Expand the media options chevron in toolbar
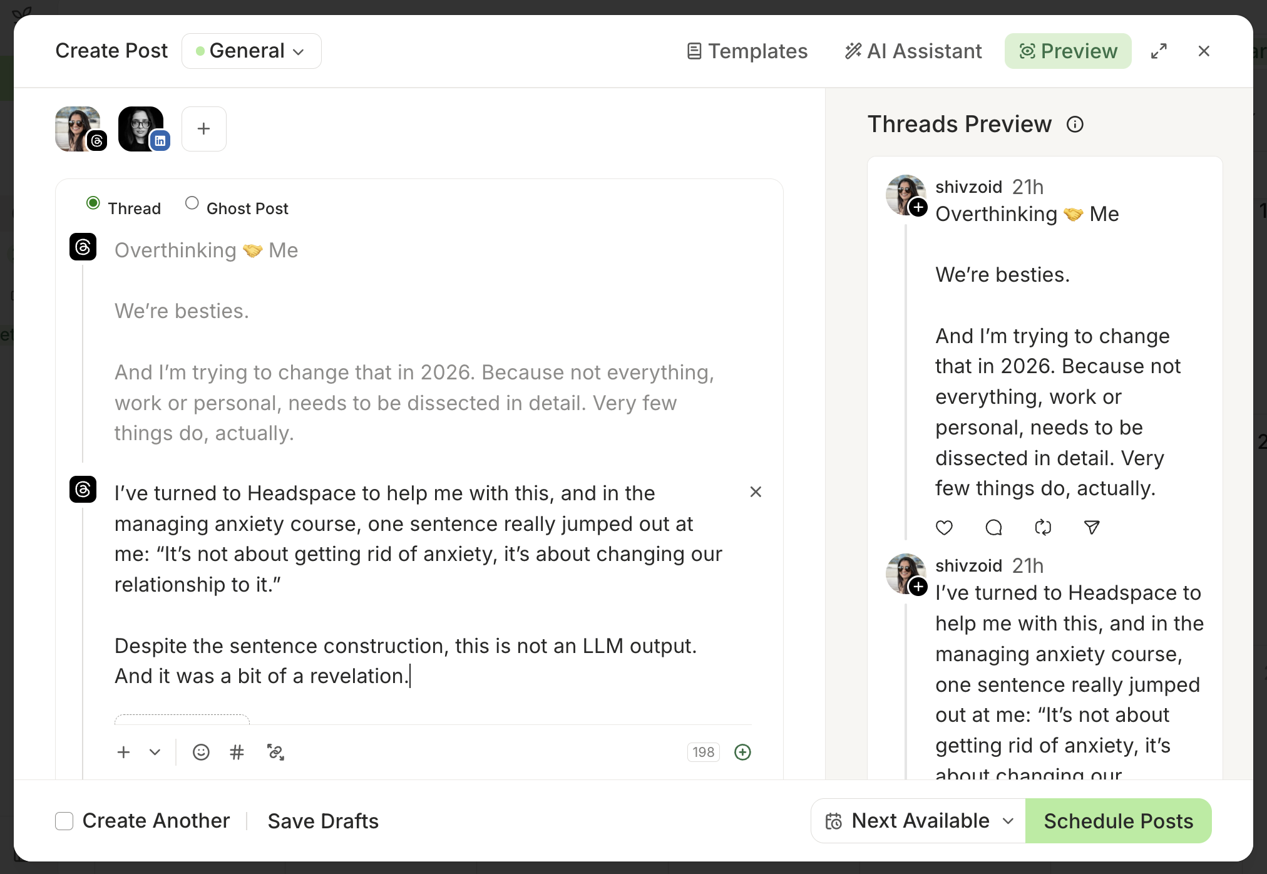 (155, 753)
